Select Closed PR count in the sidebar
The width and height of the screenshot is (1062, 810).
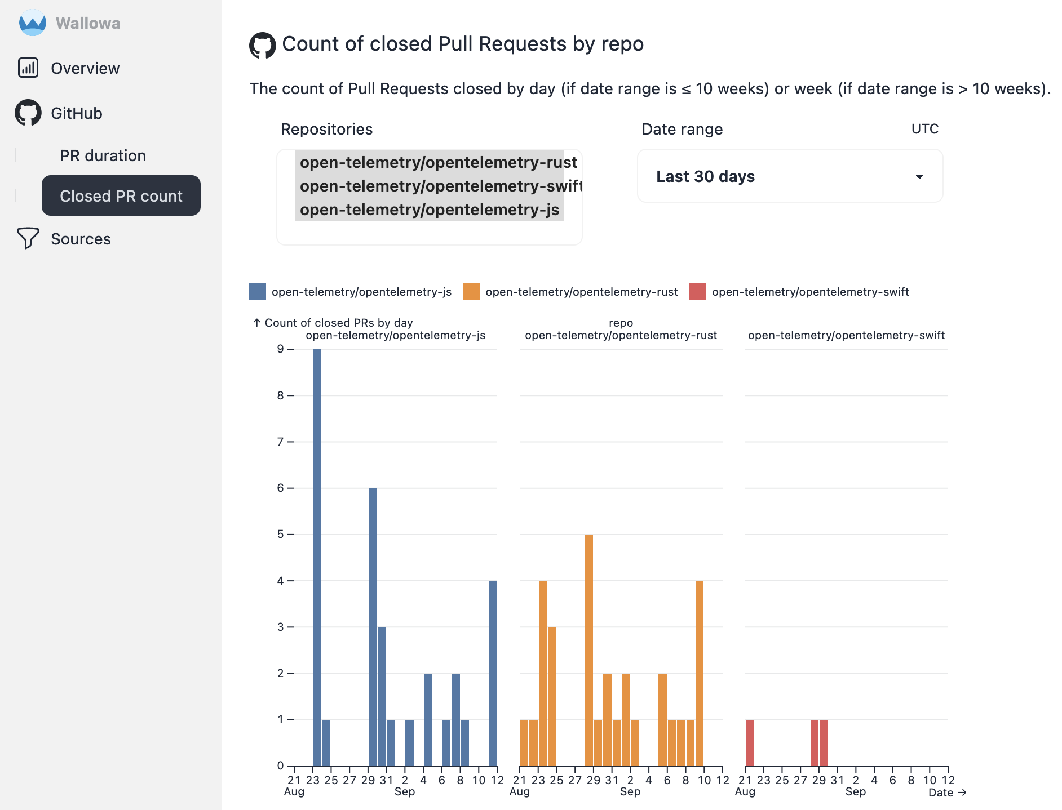coord(121,195)
